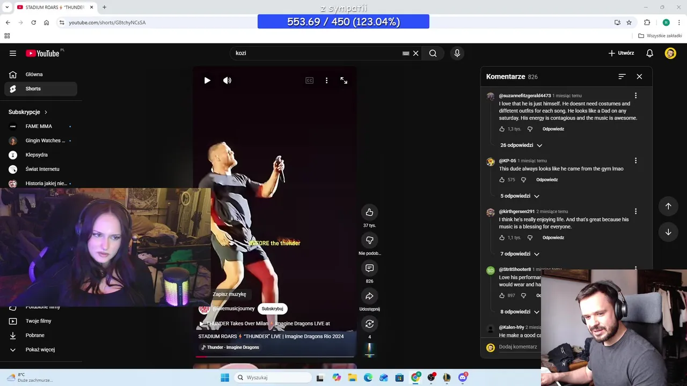Seek using the Short's progress bar
687x386 pixels.
275,357
